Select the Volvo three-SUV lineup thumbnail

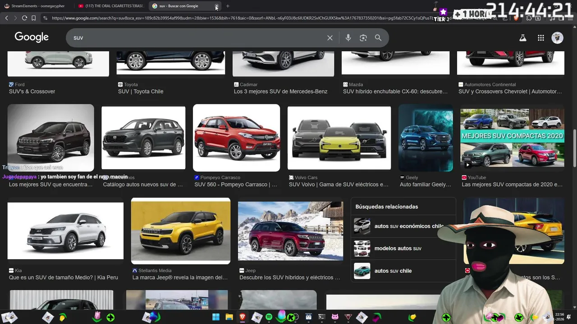click(x=339, y=138)
